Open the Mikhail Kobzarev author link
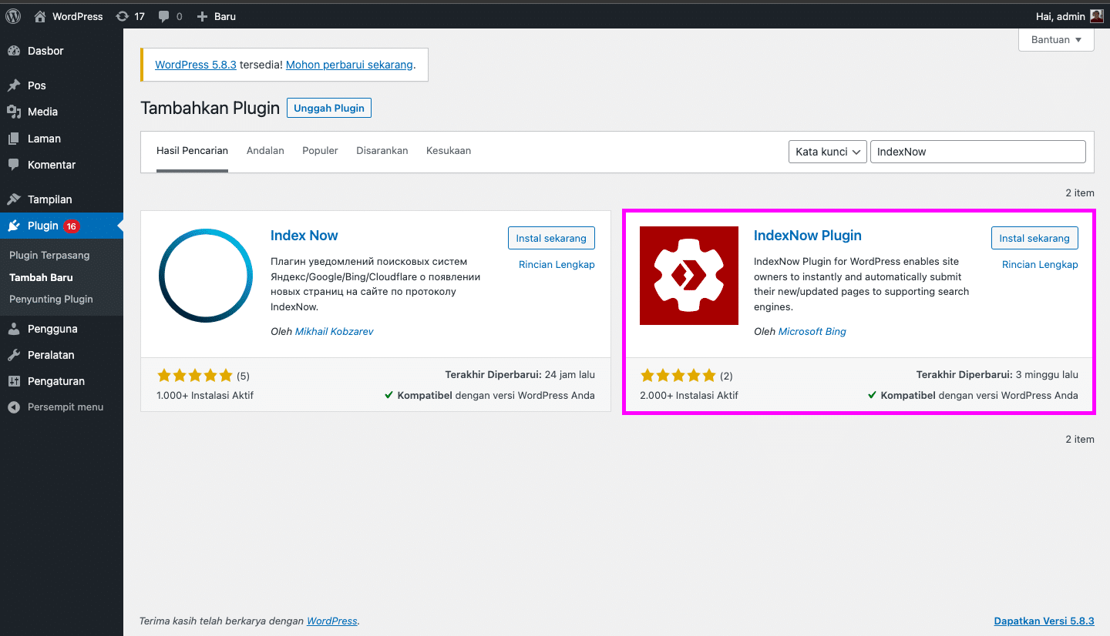 pyautogui.click(x=335, y=332)
